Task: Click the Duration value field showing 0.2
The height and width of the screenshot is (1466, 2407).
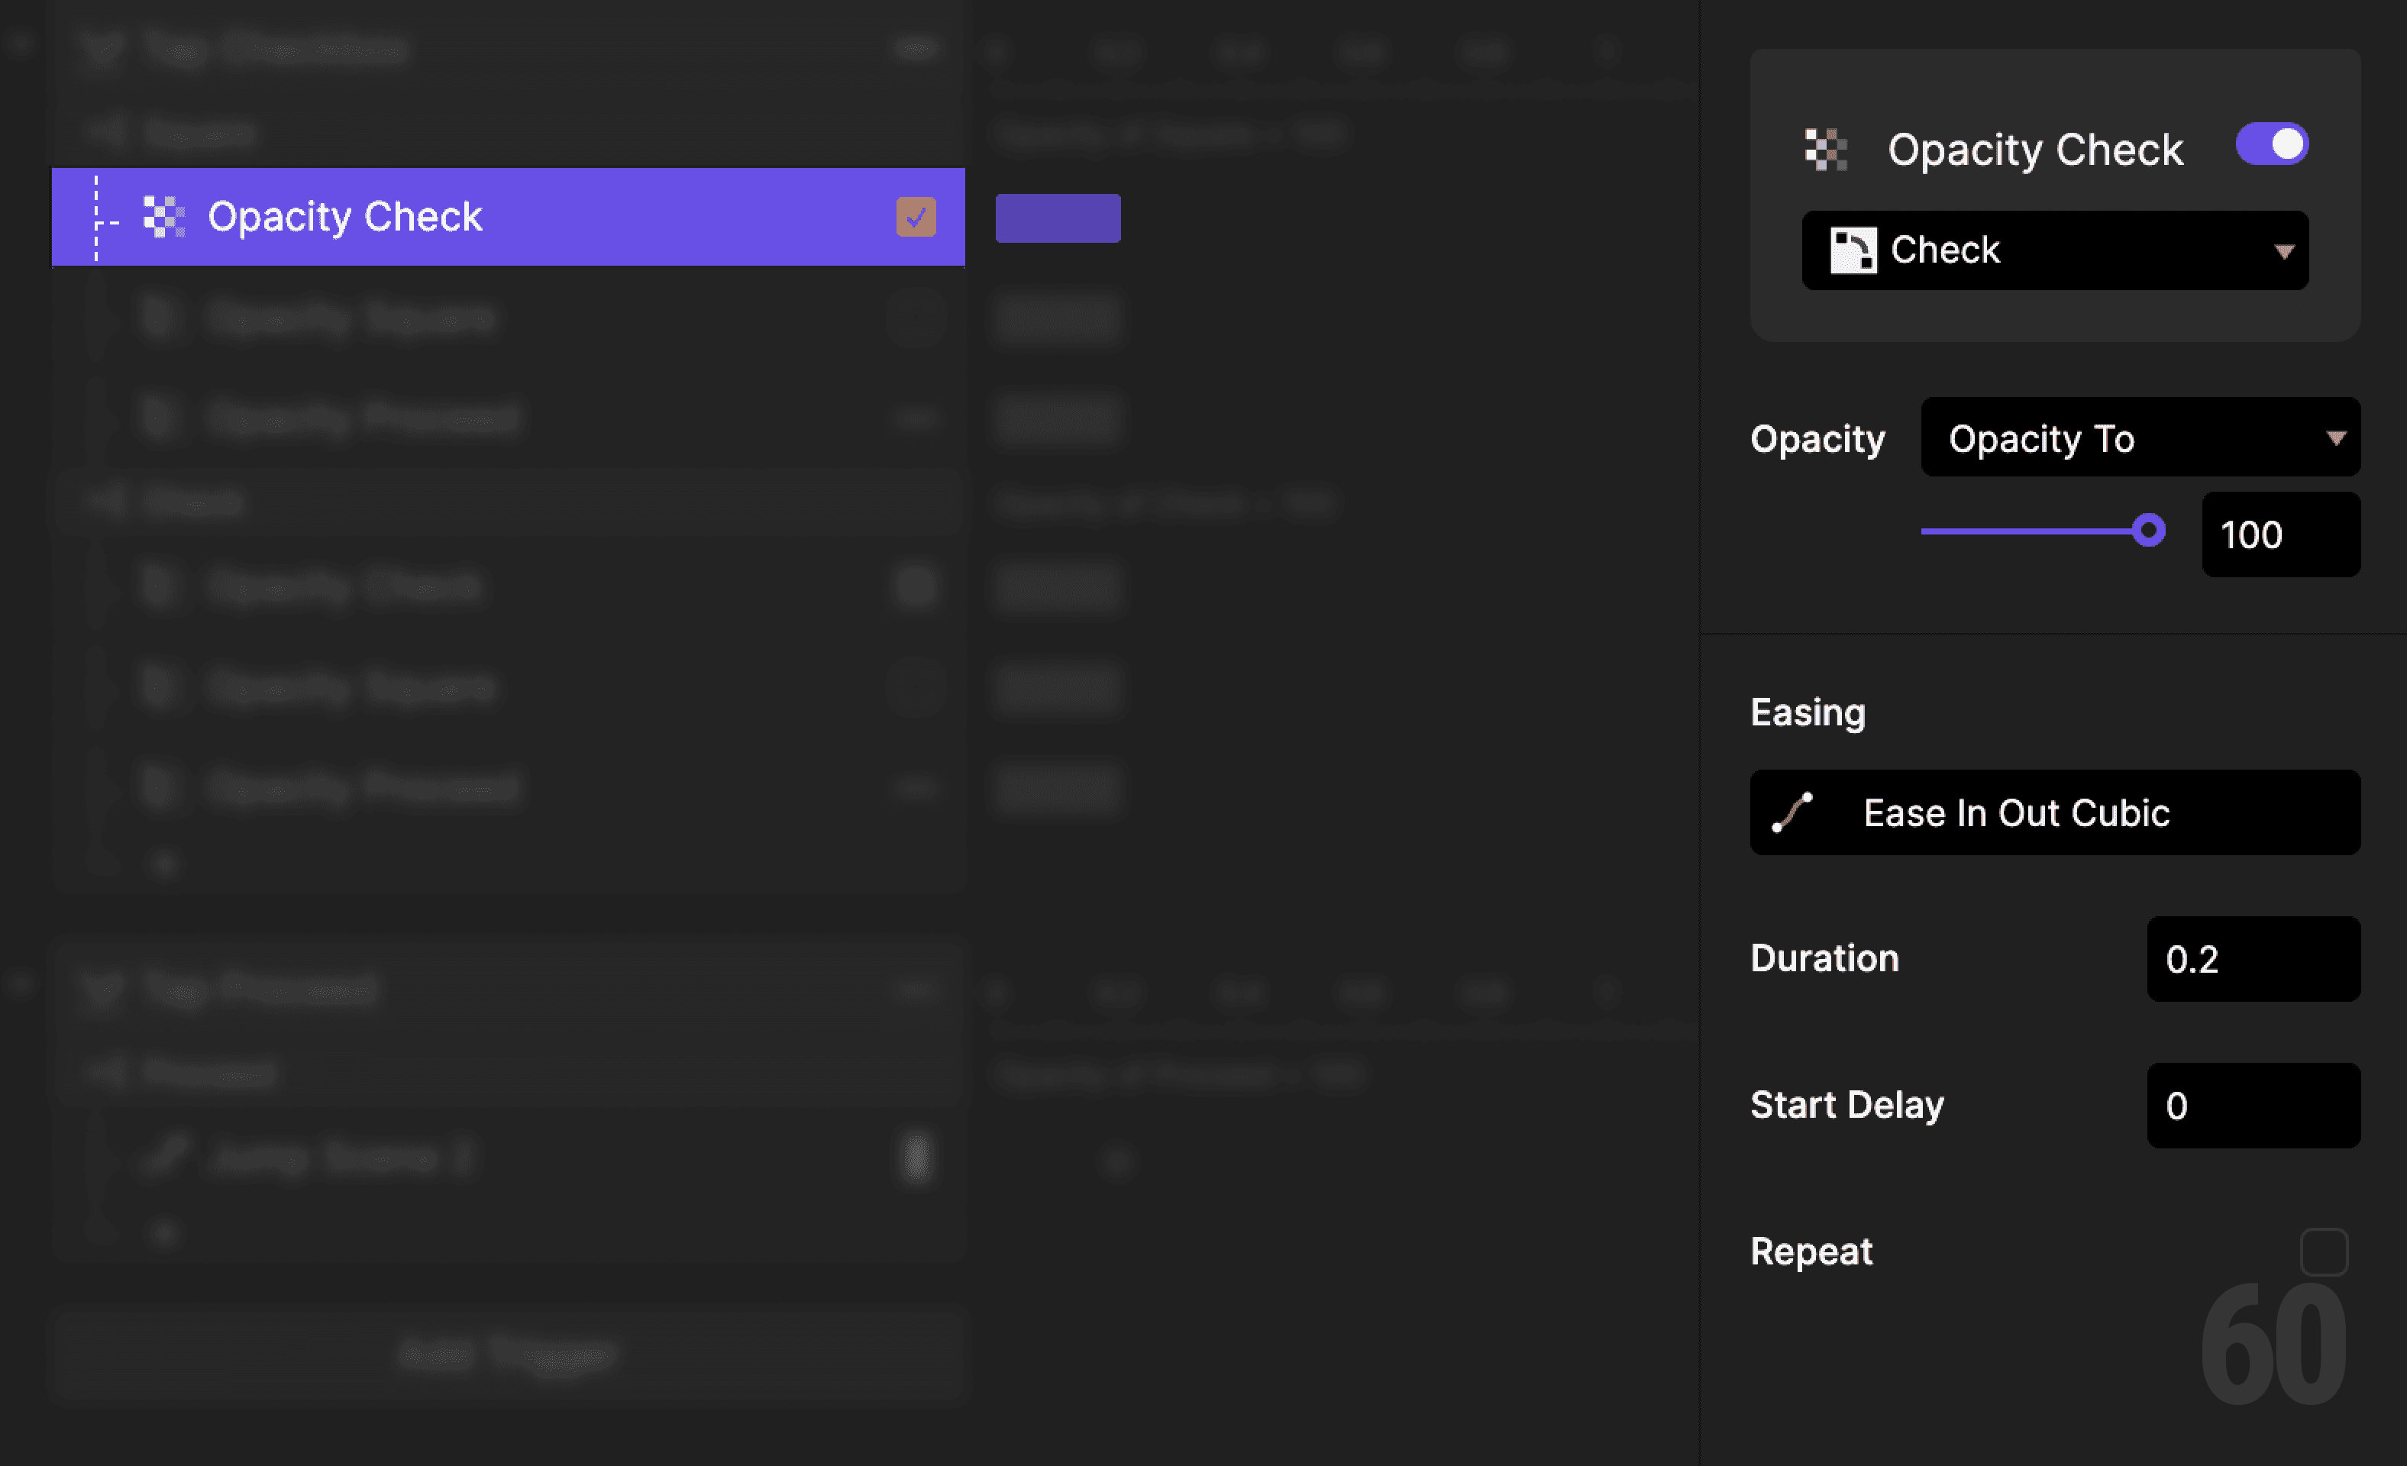Action: coord(2254,959)
